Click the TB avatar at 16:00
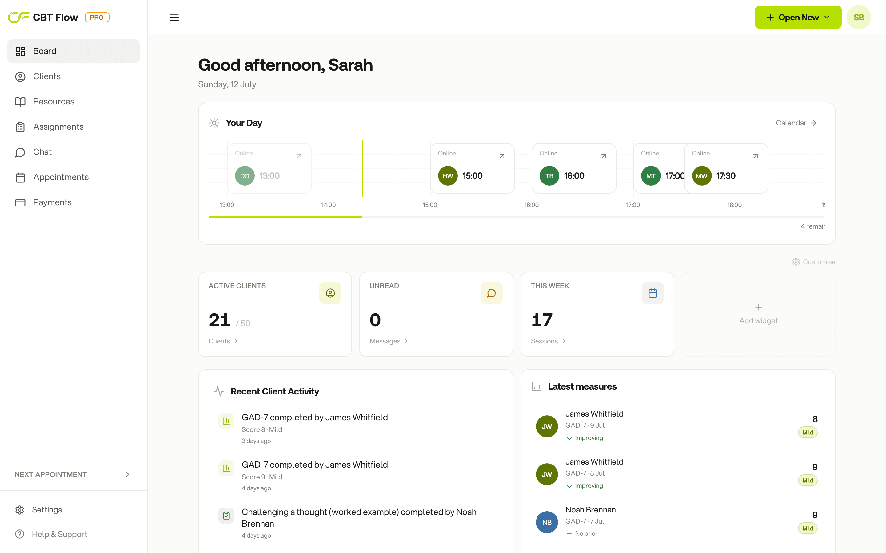Viewport: 886px width, 553px height. tap(549, 176)
